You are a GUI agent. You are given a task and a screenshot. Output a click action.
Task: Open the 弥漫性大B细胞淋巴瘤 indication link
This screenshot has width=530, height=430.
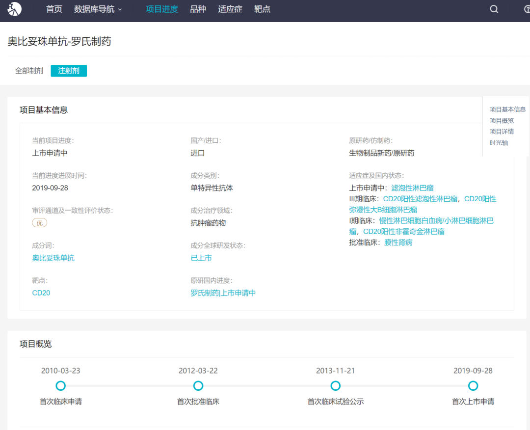[x=383, y=210]
